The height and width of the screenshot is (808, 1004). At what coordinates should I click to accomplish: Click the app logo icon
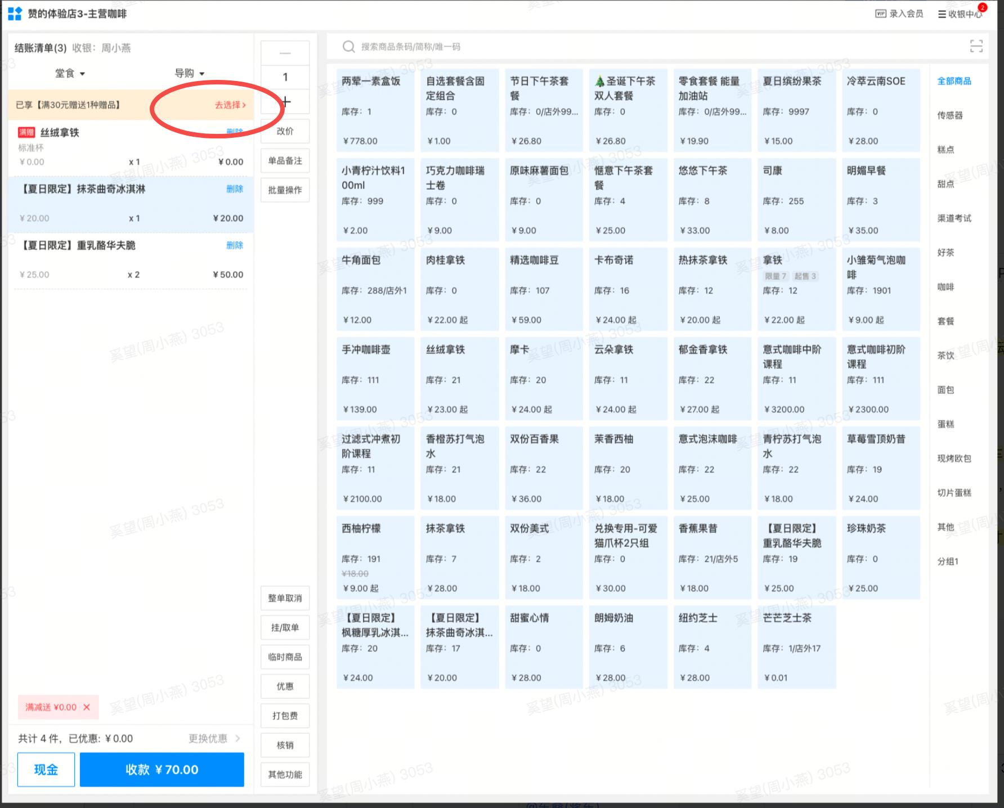pyautogui.click(x=15, y=14)
